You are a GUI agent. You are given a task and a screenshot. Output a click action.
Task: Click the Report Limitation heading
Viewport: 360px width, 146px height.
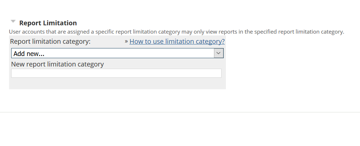[48, 23]
